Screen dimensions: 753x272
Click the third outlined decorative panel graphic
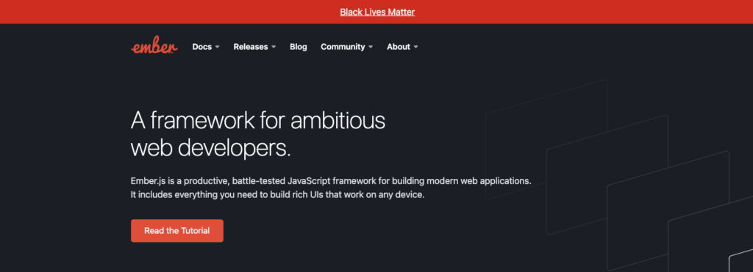[x=668, y=210]
